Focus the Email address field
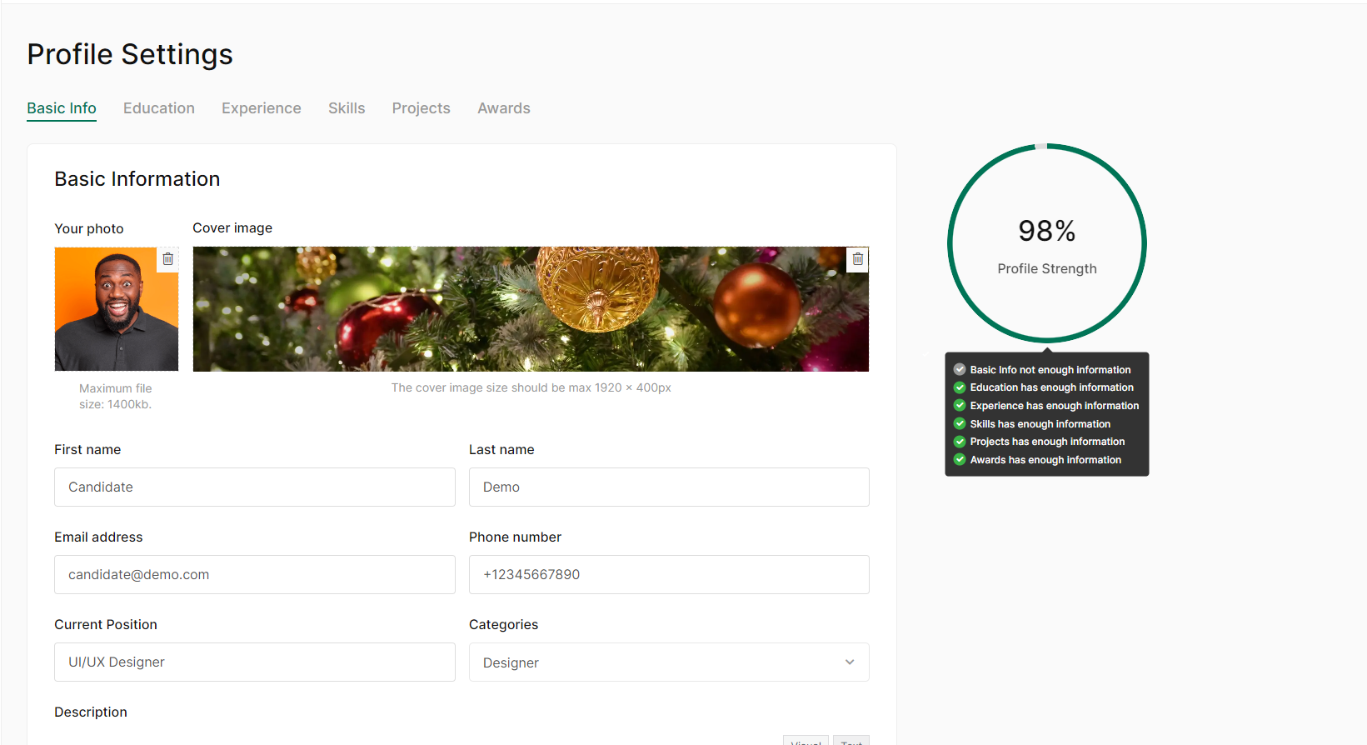Image resolution: width=1367 pixels, height=745 pixels. click(x=254, y=574)
